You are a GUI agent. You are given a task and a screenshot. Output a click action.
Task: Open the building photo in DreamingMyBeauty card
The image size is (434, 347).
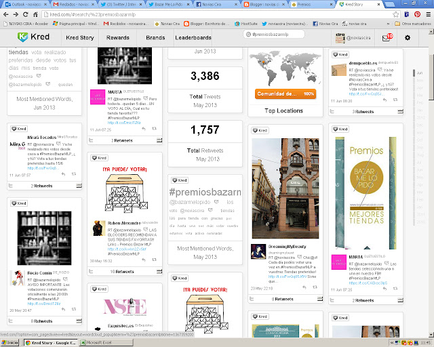tap(285, 188)
